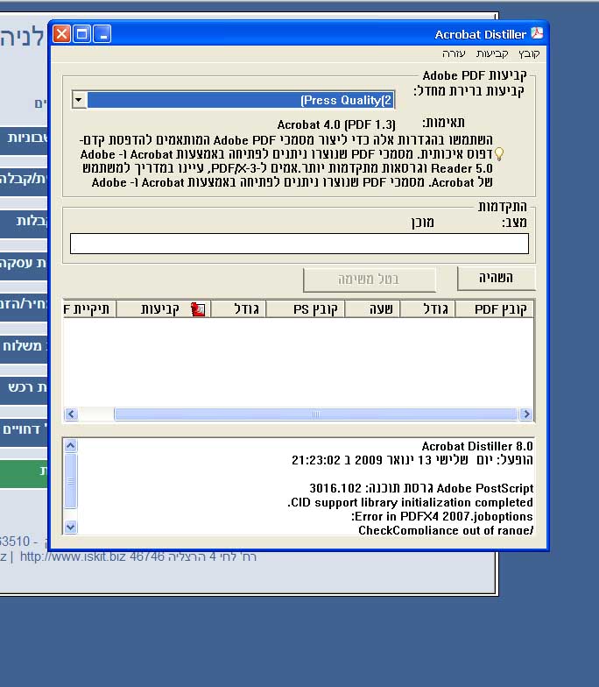Minimize the Acrobat Distiller window
This screenshot has height=687, width=599.
(102, 33)
